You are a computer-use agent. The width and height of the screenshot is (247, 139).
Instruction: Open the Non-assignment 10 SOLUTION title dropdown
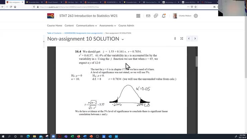[122, 39]
